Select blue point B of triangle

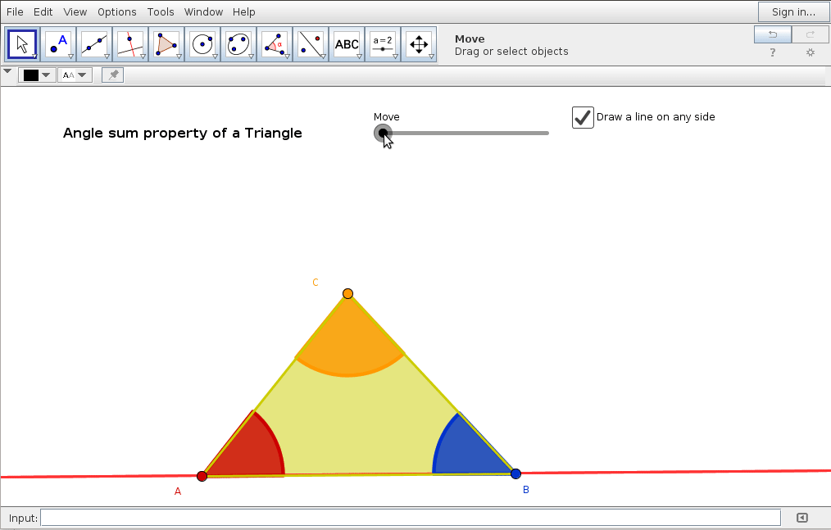coord(515,473)
